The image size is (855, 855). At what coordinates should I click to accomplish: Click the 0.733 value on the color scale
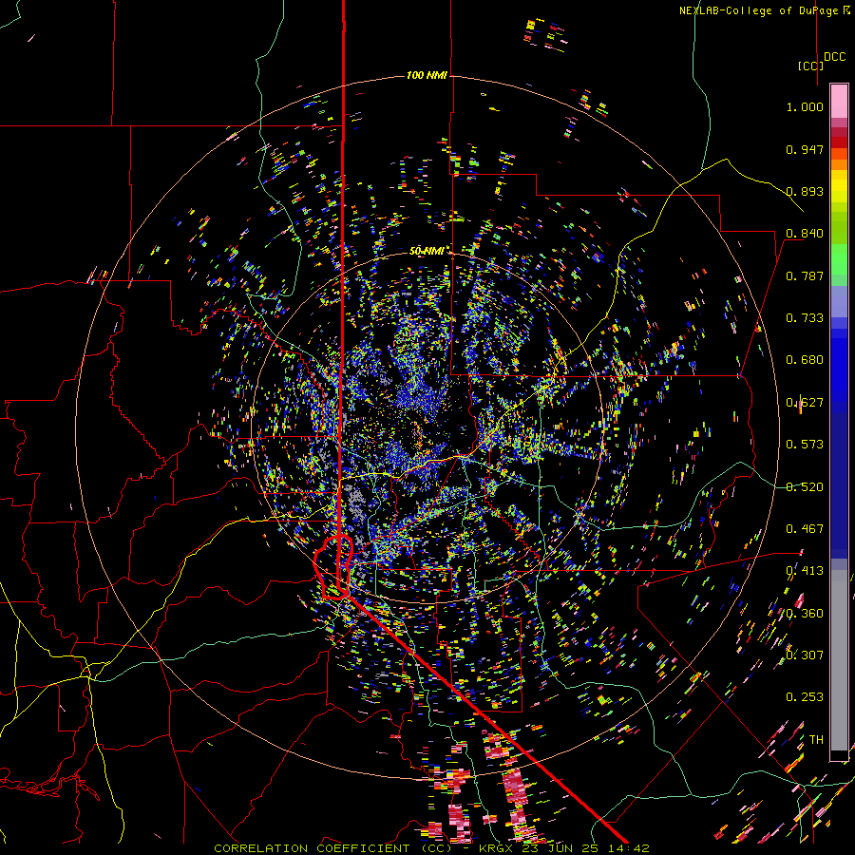click(805, 318)
